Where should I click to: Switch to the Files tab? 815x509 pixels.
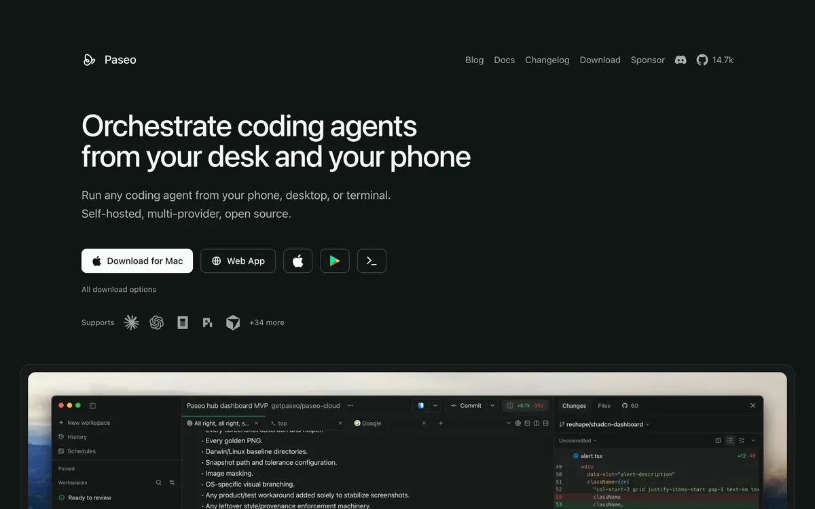[x=604, y=406]
